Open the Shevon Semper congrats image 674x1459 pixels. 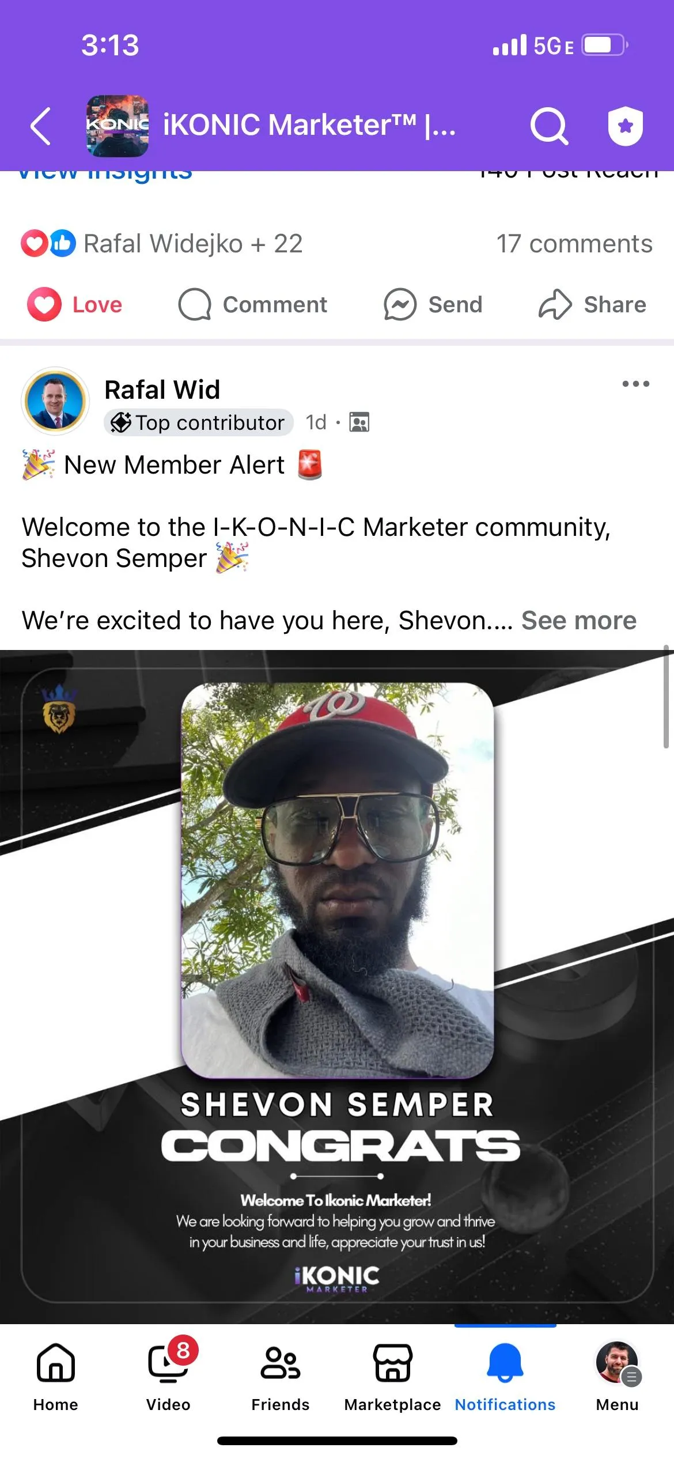click(337, 986)
